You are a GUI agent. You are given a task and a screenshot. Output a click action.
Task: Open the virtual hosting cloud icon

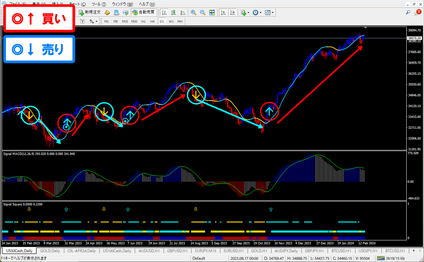click(x=116, y=12)
